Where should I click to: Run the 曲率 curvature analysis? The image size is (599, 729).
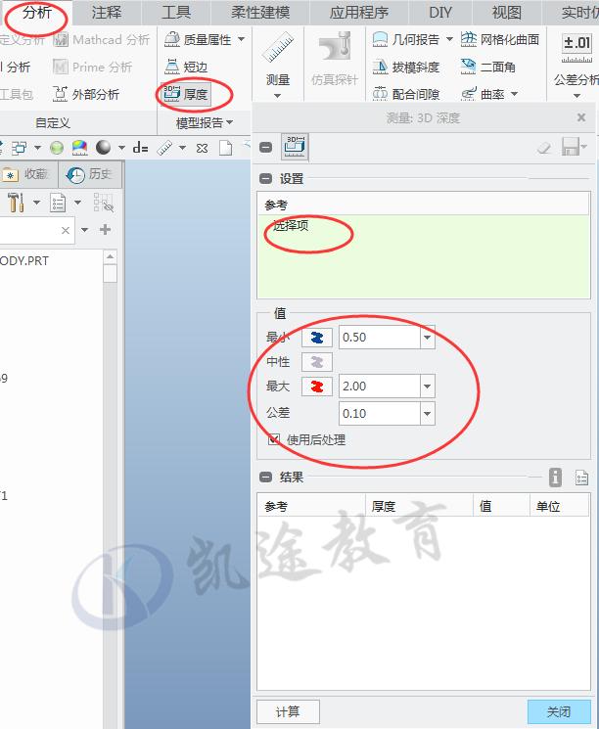pyautogui.click(x=483, y=94)
